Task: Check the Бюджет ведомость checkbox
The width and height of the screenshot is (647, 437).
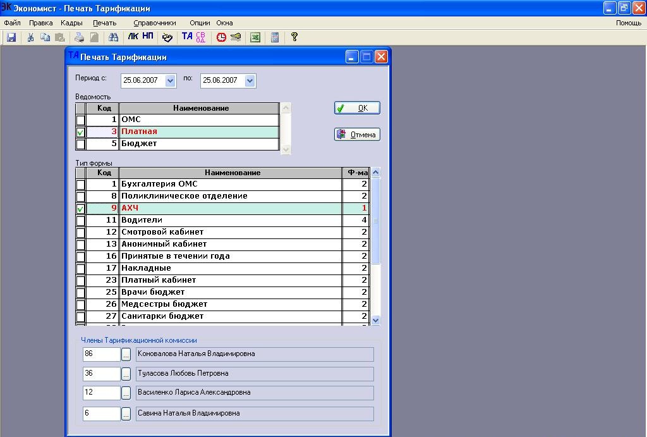Action: tap(80, 144)
